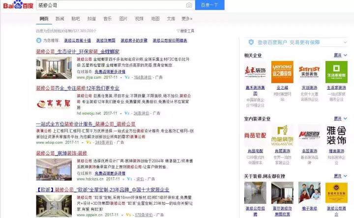Click V1 credit badge beside www.hdckzs.cn

coord(129,179)
